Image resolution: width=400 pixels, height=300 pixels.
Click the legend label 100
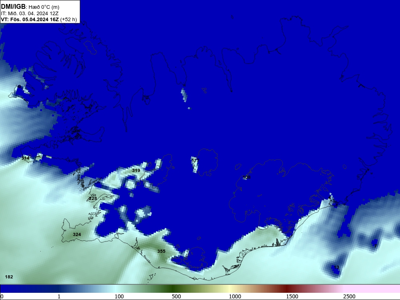(119, 296)
